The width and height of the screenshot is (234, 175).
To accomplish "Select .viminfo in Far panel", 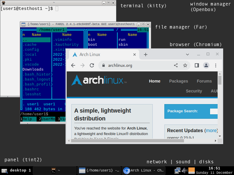I will [62, 40].
